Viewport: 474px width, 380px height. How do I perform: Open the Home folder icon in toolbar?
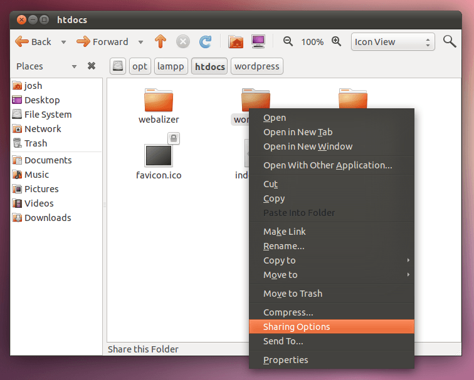point(236,42)
